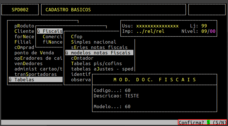Choose ponto de Venda in main menu
This screenshot has width=228, height=126.
coord(34,53)
